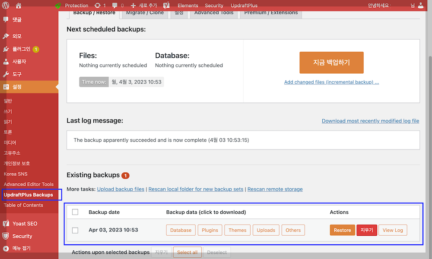The width and height of the screenshot is (432, 259).
Task: Open Korea SNS settings submenu
Action: [16, 174]
